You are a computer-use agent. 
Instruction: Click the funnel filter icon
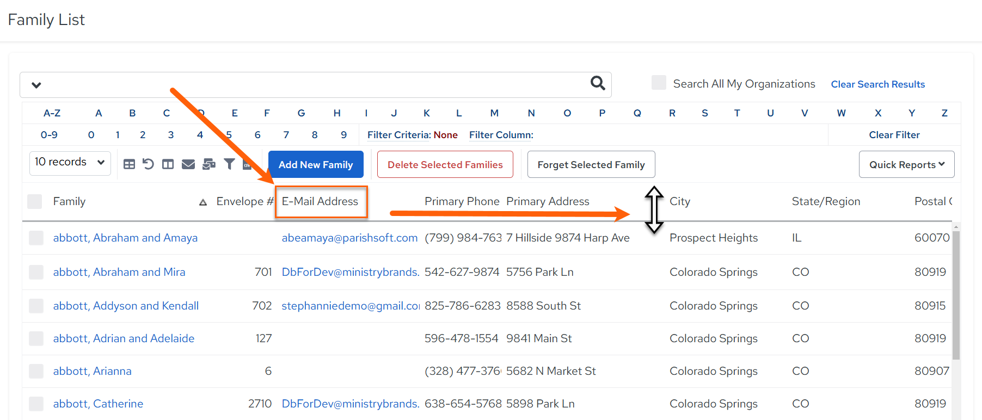click(x=230, y=164)
